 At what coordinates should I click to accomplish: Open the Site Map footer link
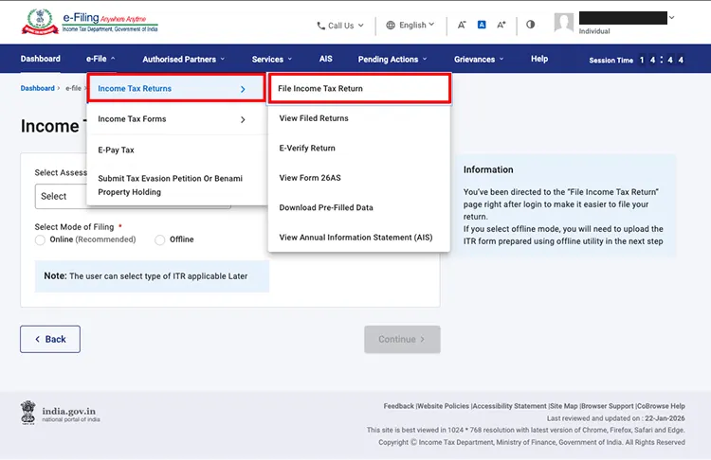[564, 406]
